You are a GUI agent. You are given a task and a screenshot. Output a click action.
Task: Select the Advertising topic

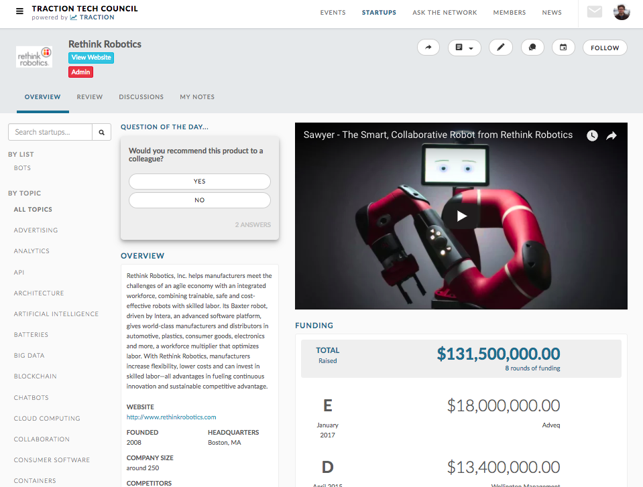[x=36, y=230]
